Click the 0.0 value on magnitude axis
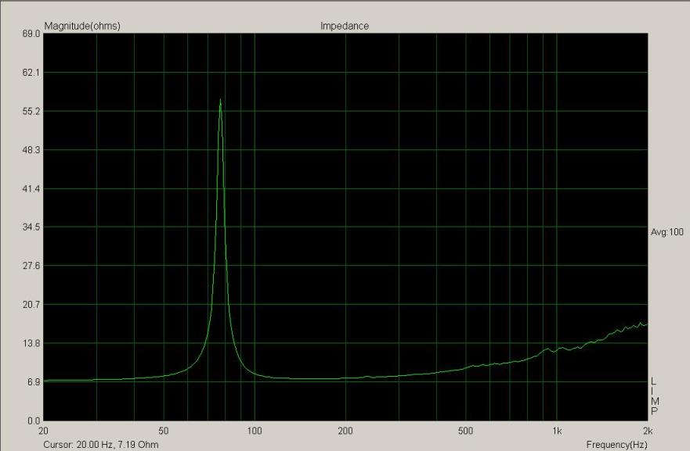The width and height of the screenshot is (690, 451). click(34, 421)
